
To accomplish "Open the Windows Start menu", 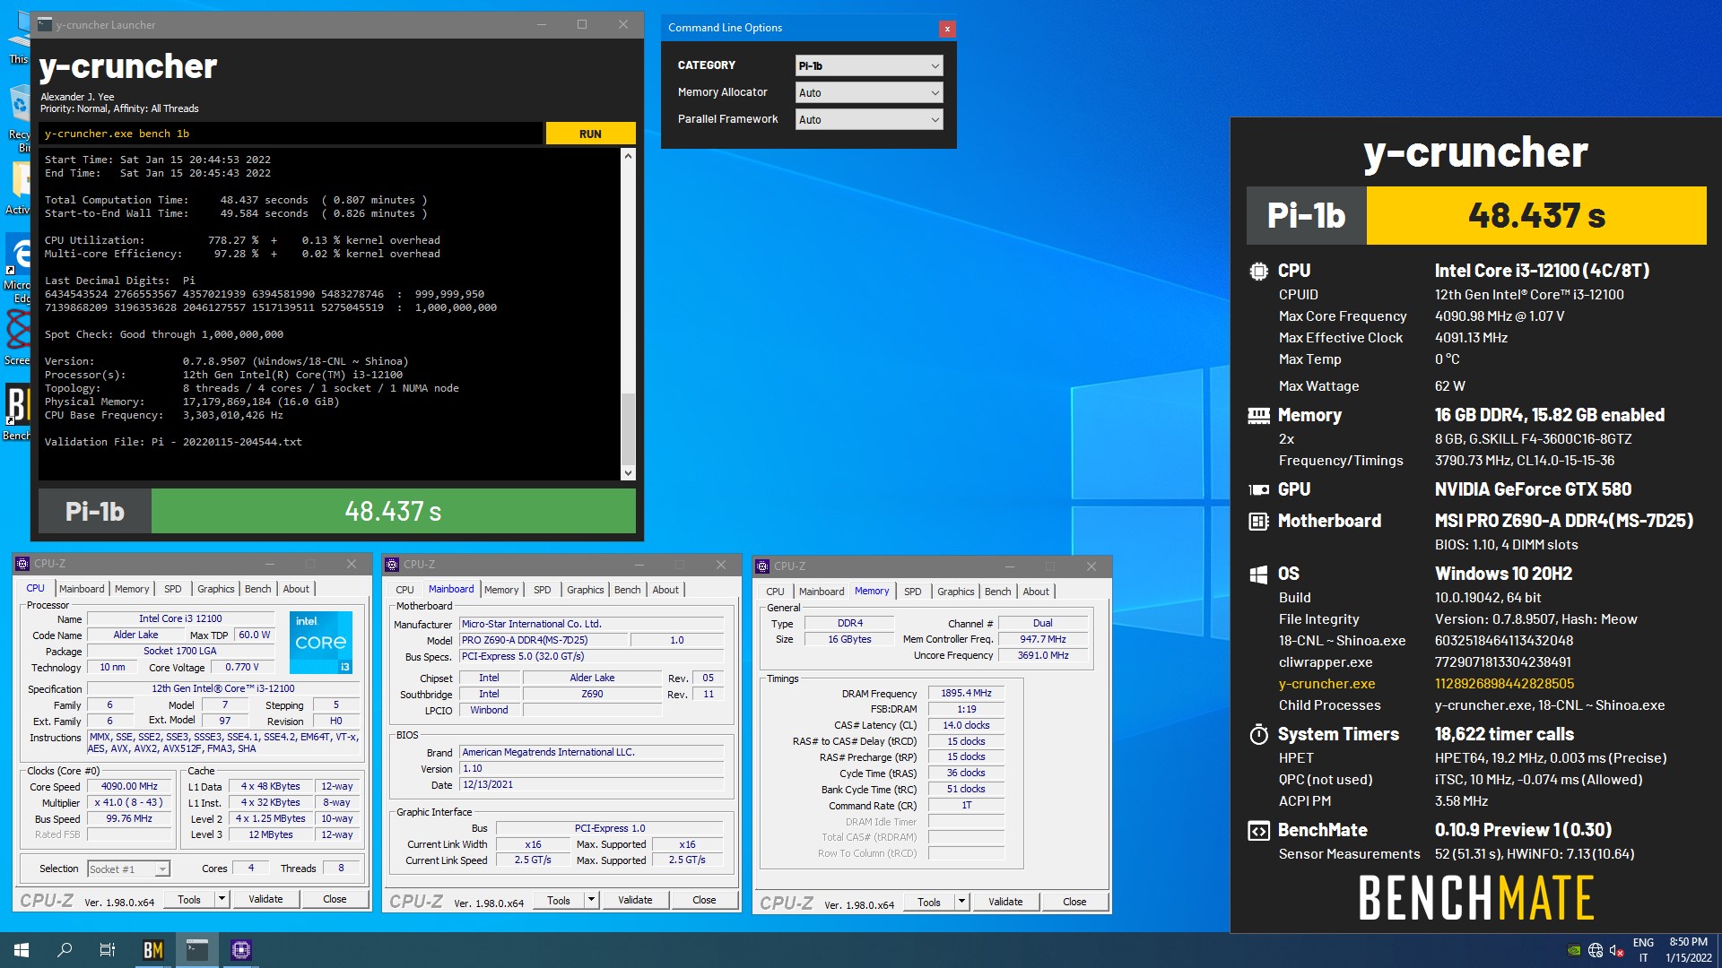I will 22,950.
